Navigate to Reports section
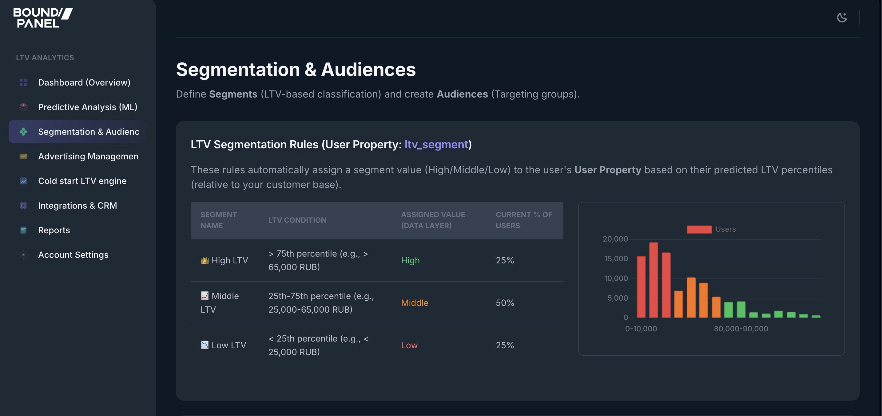Screen dimensions: 882x416 coord(54,230)
